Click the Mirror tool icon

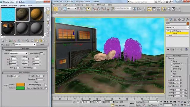(x=134, y=9)
